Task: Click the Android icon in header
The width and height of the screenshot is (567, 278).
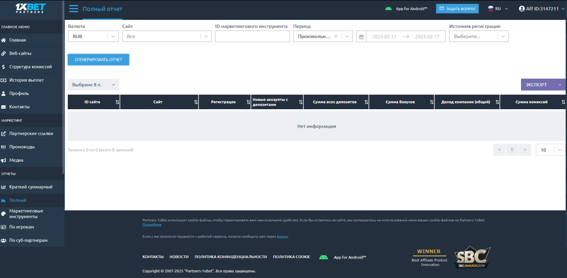Action: tap(388, 9)
